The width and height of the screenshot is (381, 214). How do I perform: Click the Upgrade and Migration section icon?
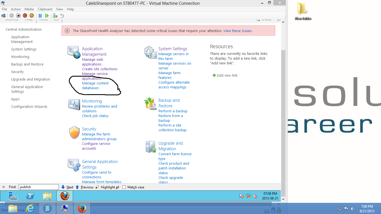(x=151, y=147)
